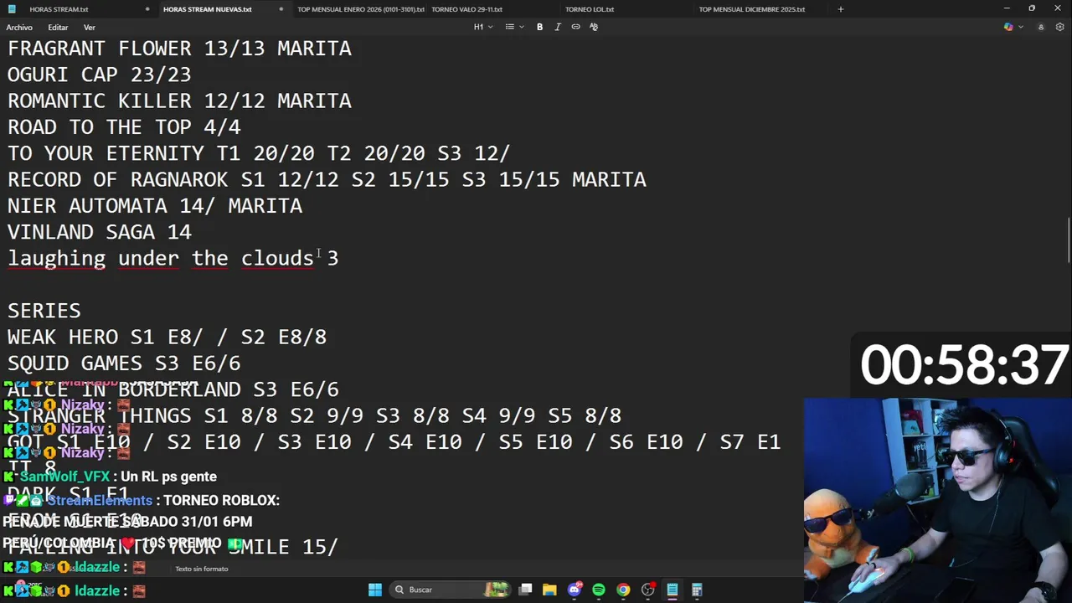Click the 'RECORD OF RAGNAROK' line
The height and width of the screenshot is (603, 1072).
(327, 179)
